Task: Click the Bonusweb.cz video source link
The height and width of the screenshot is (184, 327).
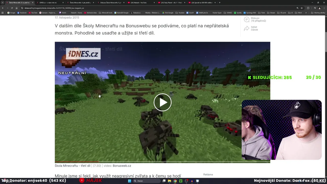Action: (122, 166)
